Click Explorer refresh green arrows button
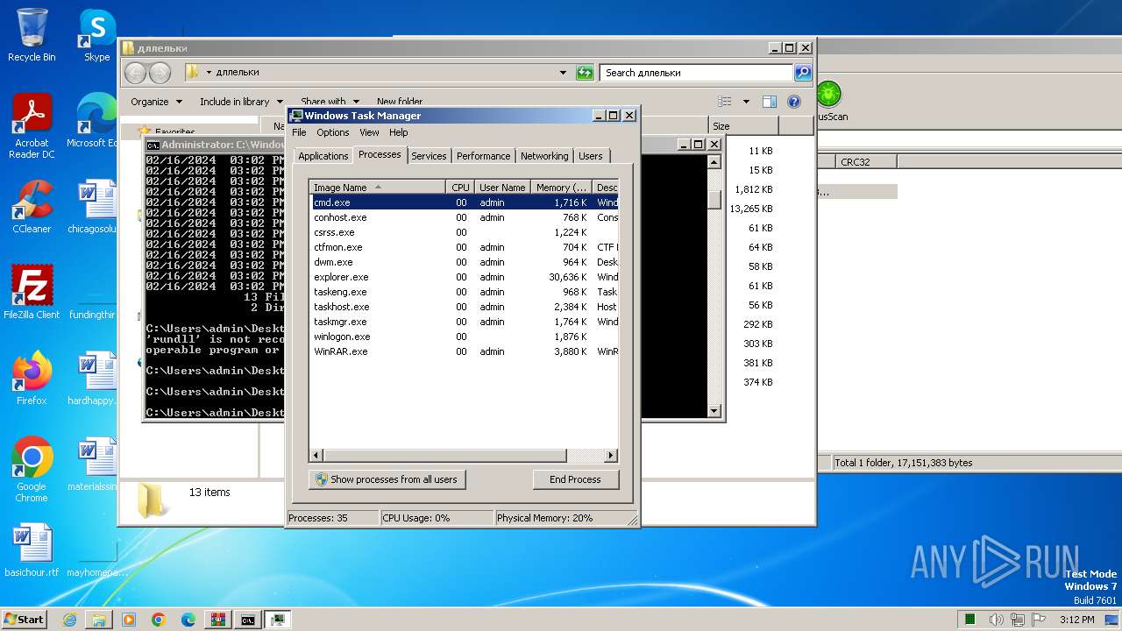This screenshot has height=631, width=1122. pyautogui.click(x=585, y=73)
